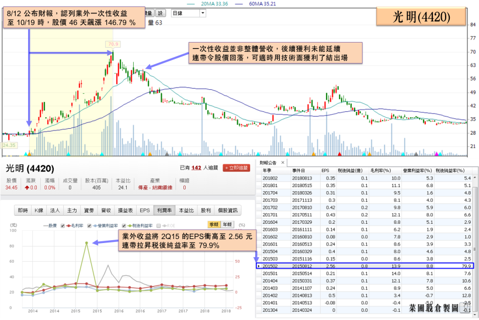The height and width of the screenshot is (320, 479).
Task: Sort by the 稅後純益(億) column header
Action: 352,170
